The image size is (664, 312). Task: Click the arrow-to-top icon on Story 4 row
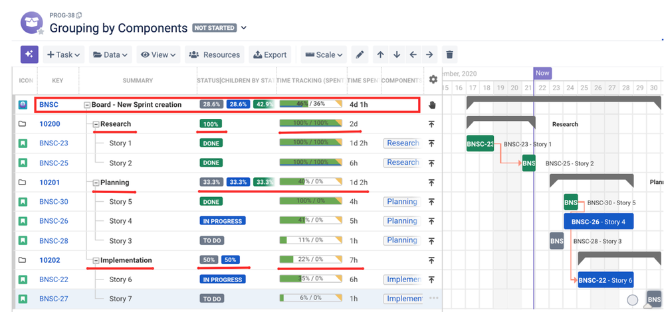pyautogui.click(x=431, y=221)
